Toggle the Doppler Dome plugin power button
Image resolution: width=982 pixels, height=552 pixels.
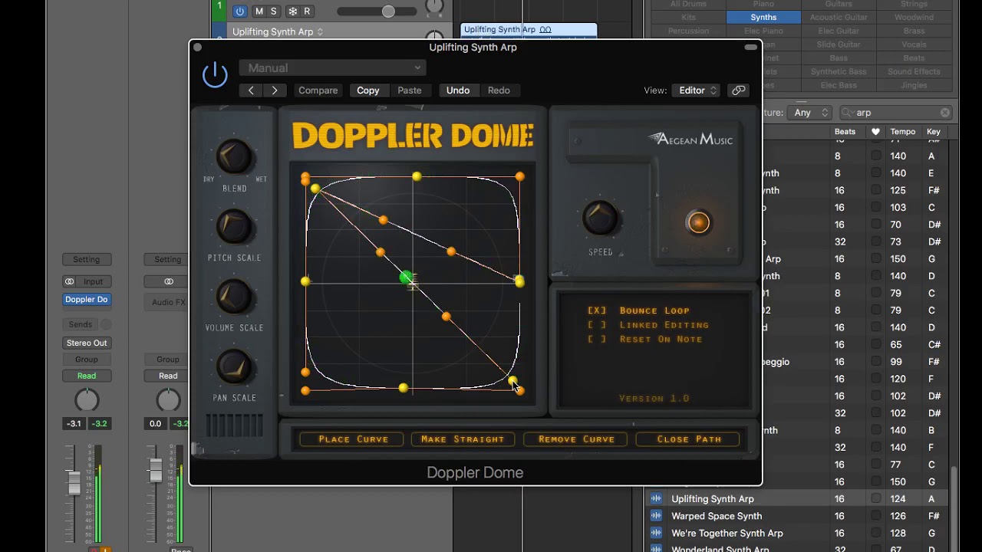215,74
